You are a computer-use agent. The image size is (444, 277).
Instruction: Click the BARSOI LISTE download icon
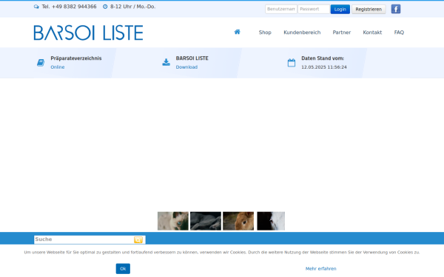click(x=166, y=62)
